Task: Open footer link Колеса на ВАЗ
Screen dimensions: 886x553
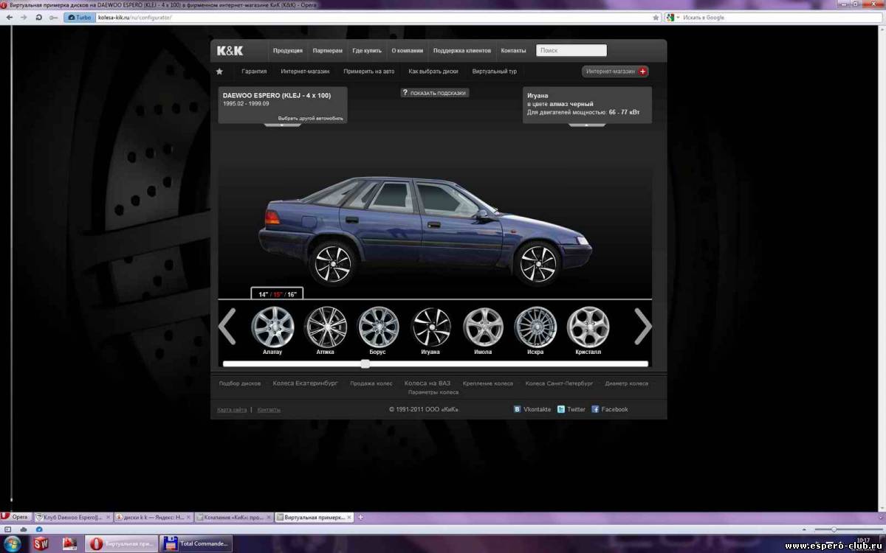Action: (427, 383)
